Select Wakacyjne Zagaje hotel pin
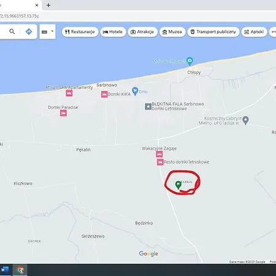 [159, 154]
